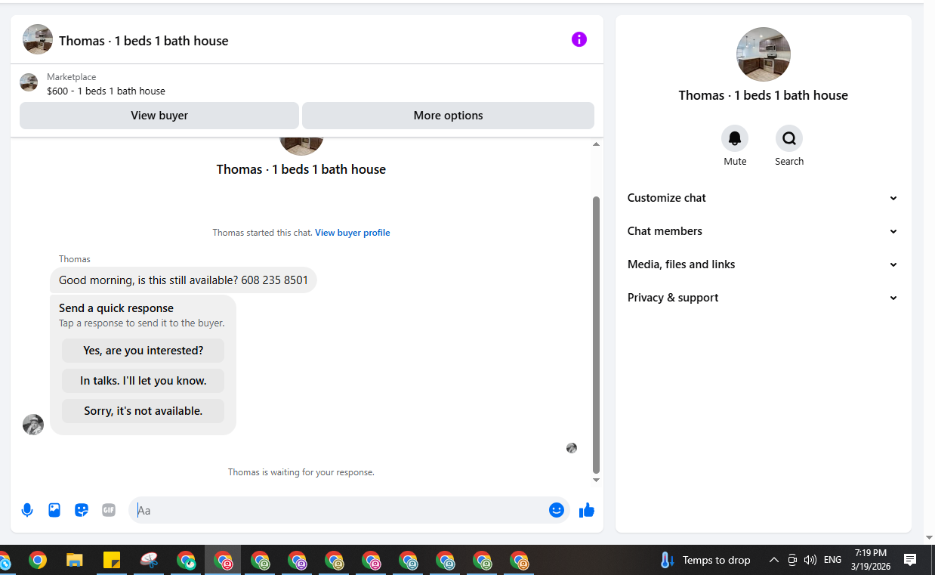Expand the Customize chat section
Viewport: 935px width, 575px height.
tap(763, 198)
